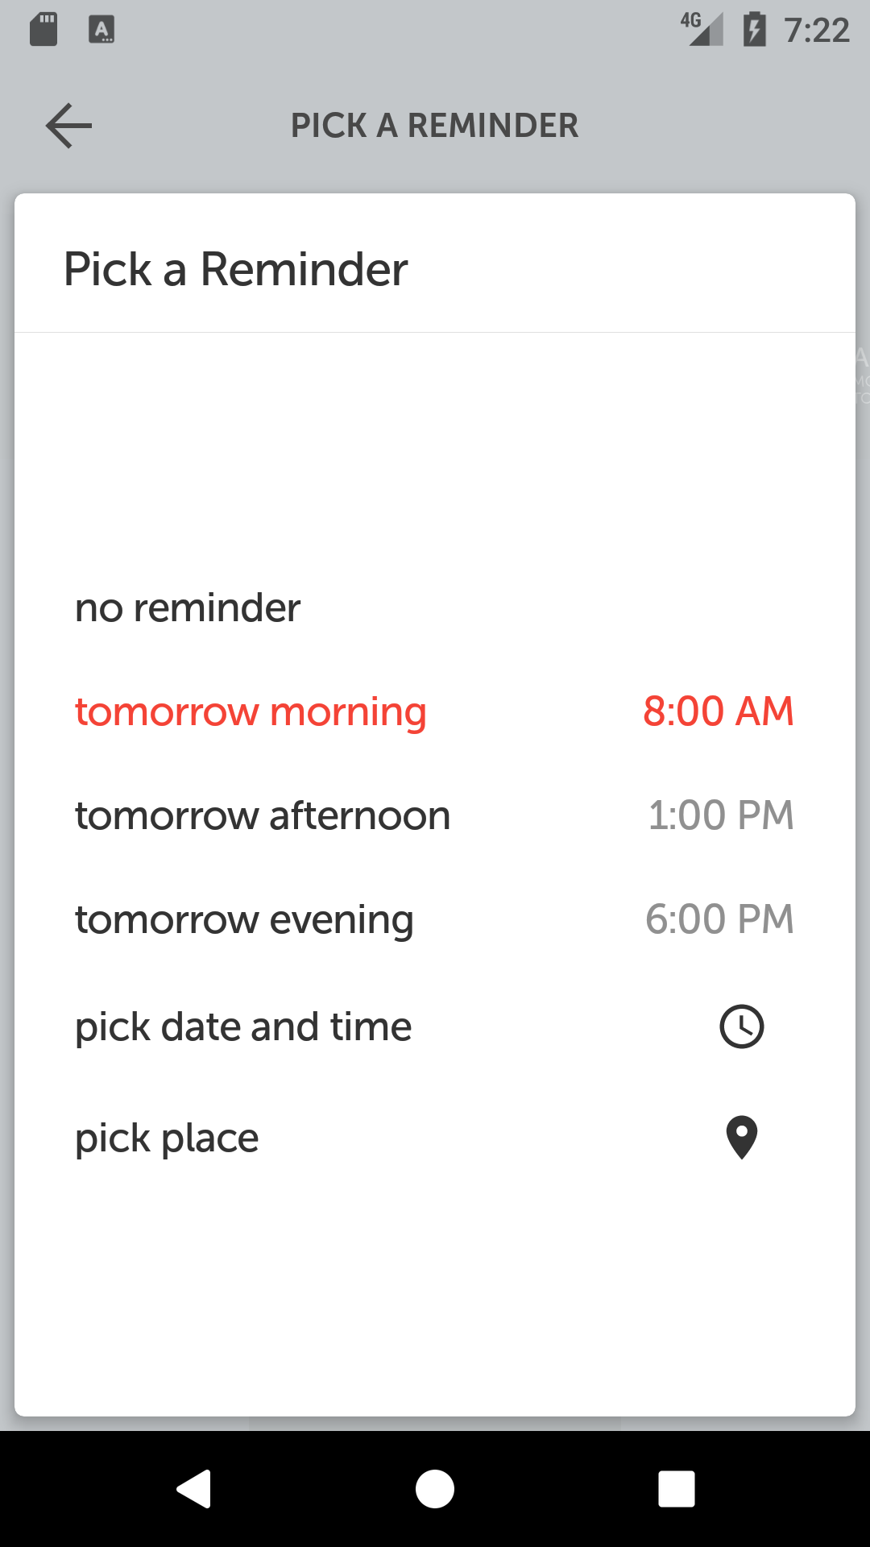Screen dimensions: 870x1547
Task: Open recent apps with the square button
Action: tap(676, 1488)
